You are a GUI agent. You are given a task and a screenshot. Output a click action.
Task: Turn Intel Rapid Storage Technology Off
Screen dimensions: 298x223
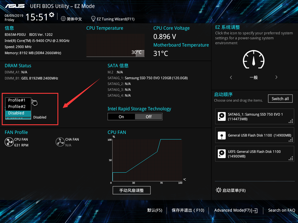148,117
